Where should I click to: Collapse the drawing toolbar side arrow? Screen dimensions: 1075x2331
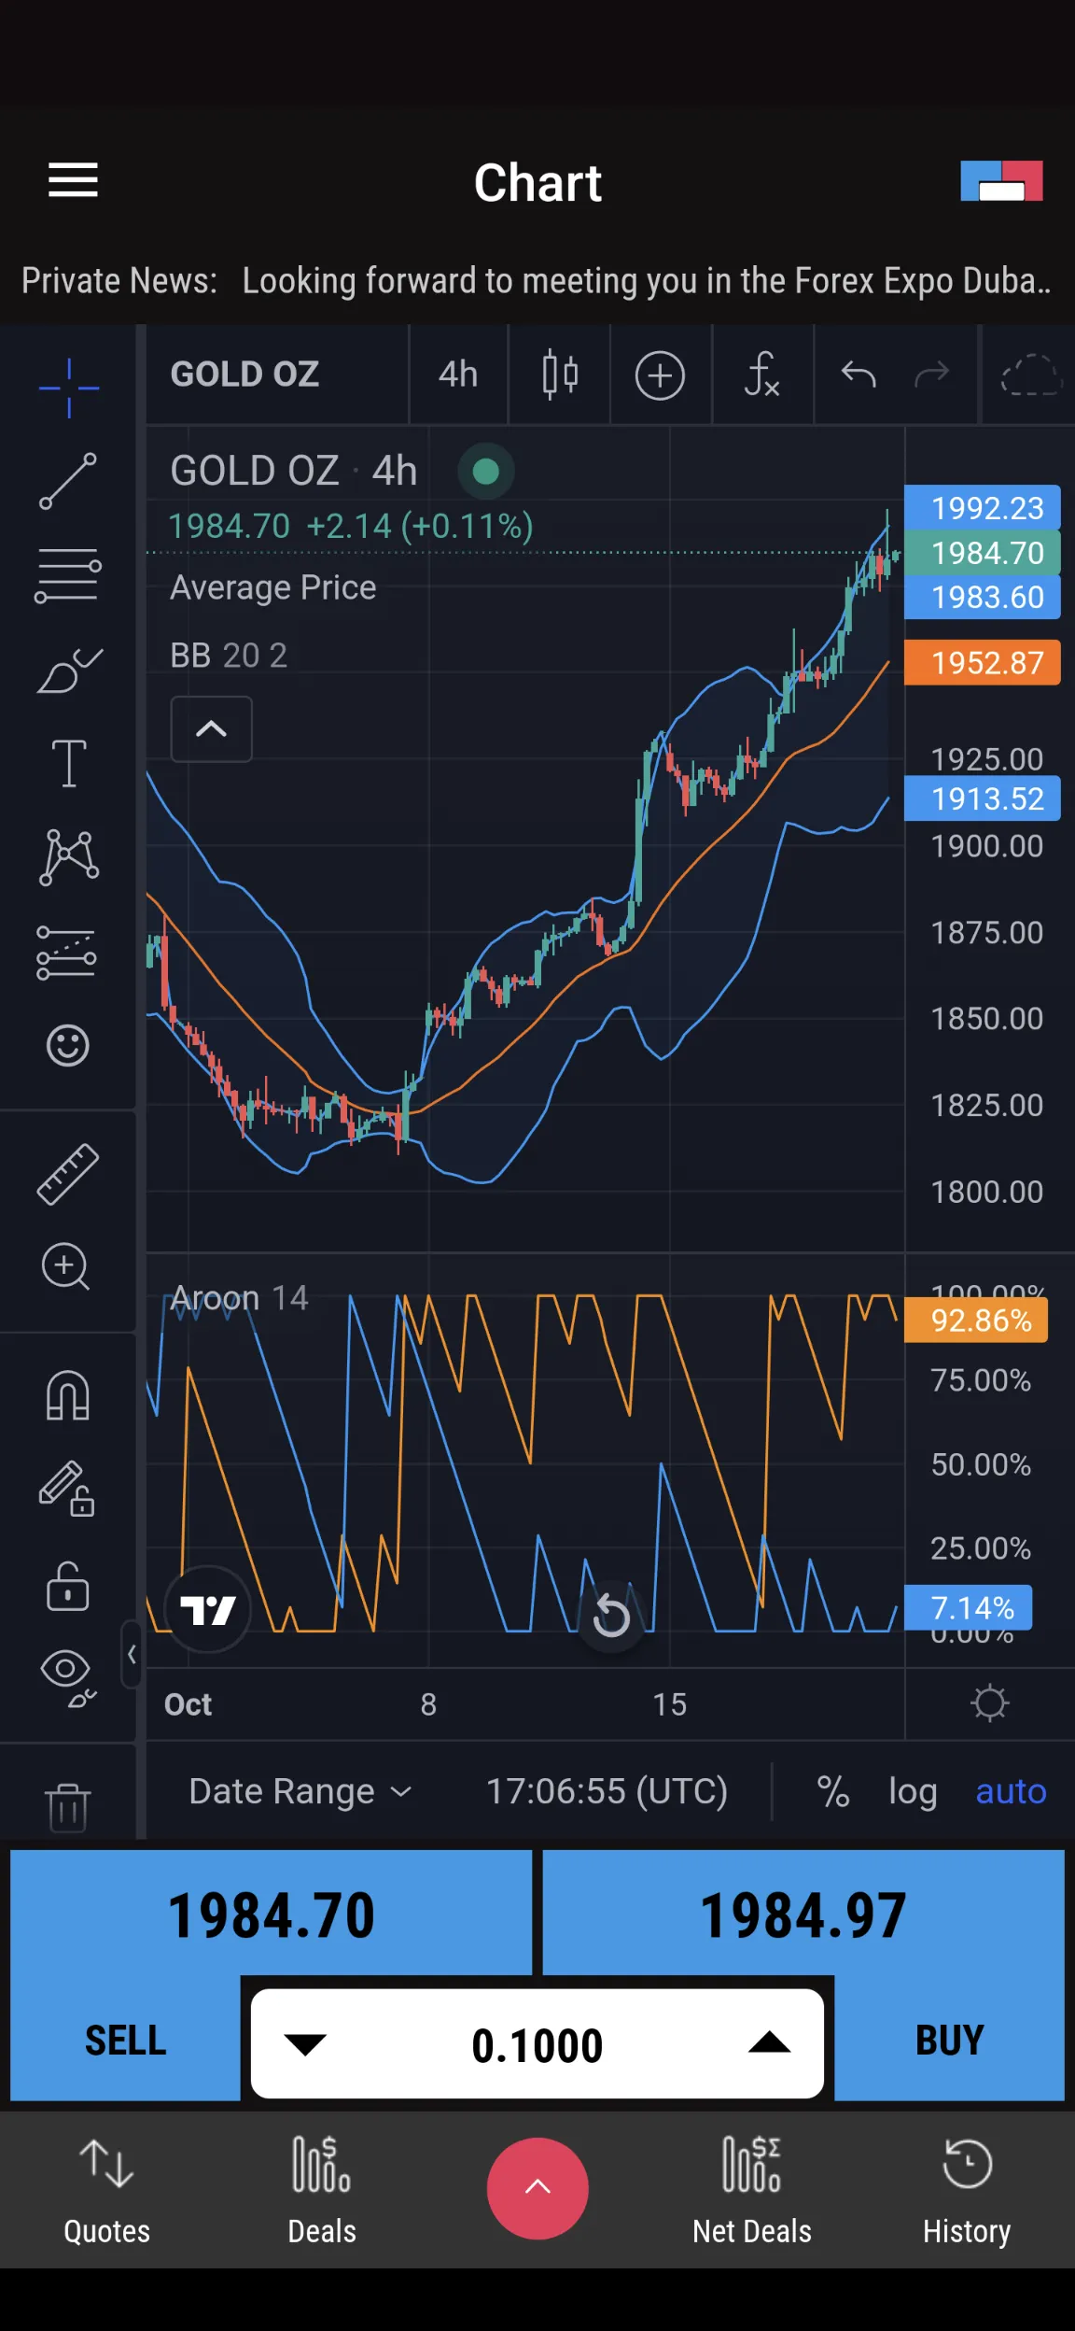(x=132, y=1655)
